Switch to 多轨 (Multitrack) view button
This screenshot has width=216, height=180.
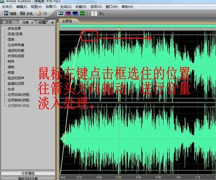point(26,13)
